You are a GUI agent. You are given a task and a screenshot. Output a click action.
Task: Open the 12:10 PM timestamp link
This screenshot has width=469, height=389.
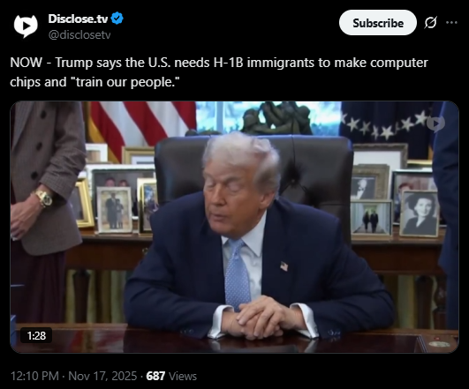(34, 376)
